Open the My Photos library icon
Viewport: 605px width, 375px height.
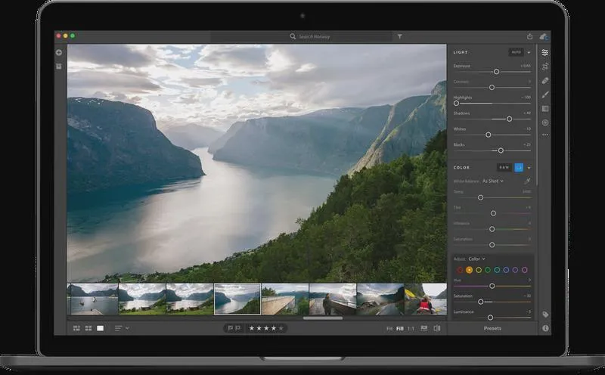tap(59, 67)
